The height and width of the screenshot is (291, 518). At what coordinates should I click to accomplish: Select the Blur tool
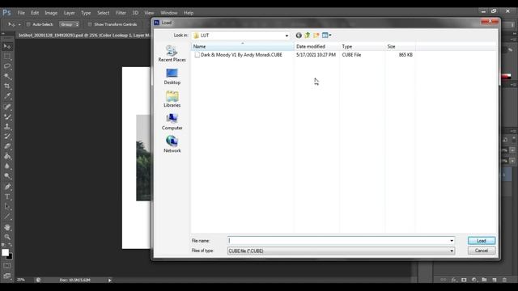pyautogui.click(x=7, y=167)
